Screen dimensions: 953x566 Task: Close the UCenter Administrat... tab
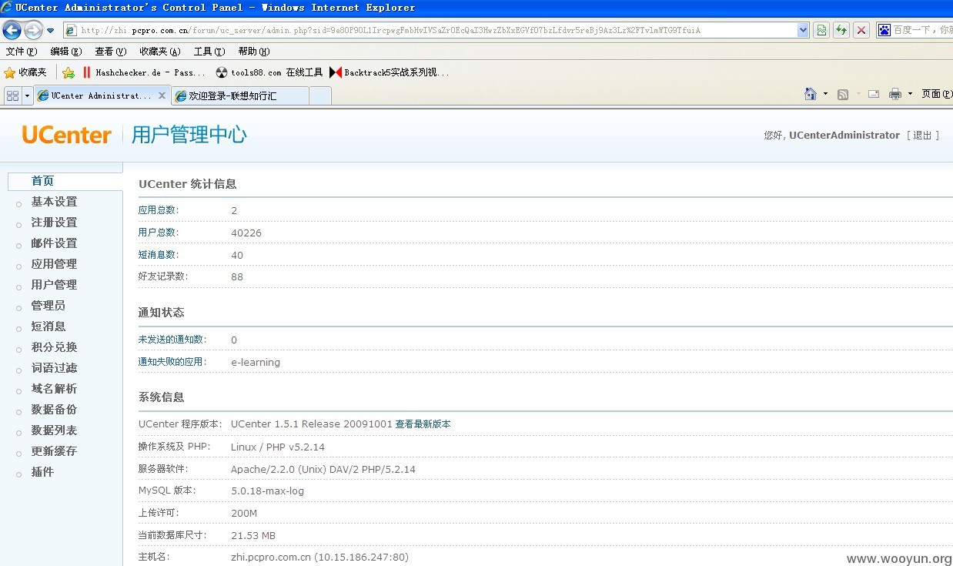point(162,95)
